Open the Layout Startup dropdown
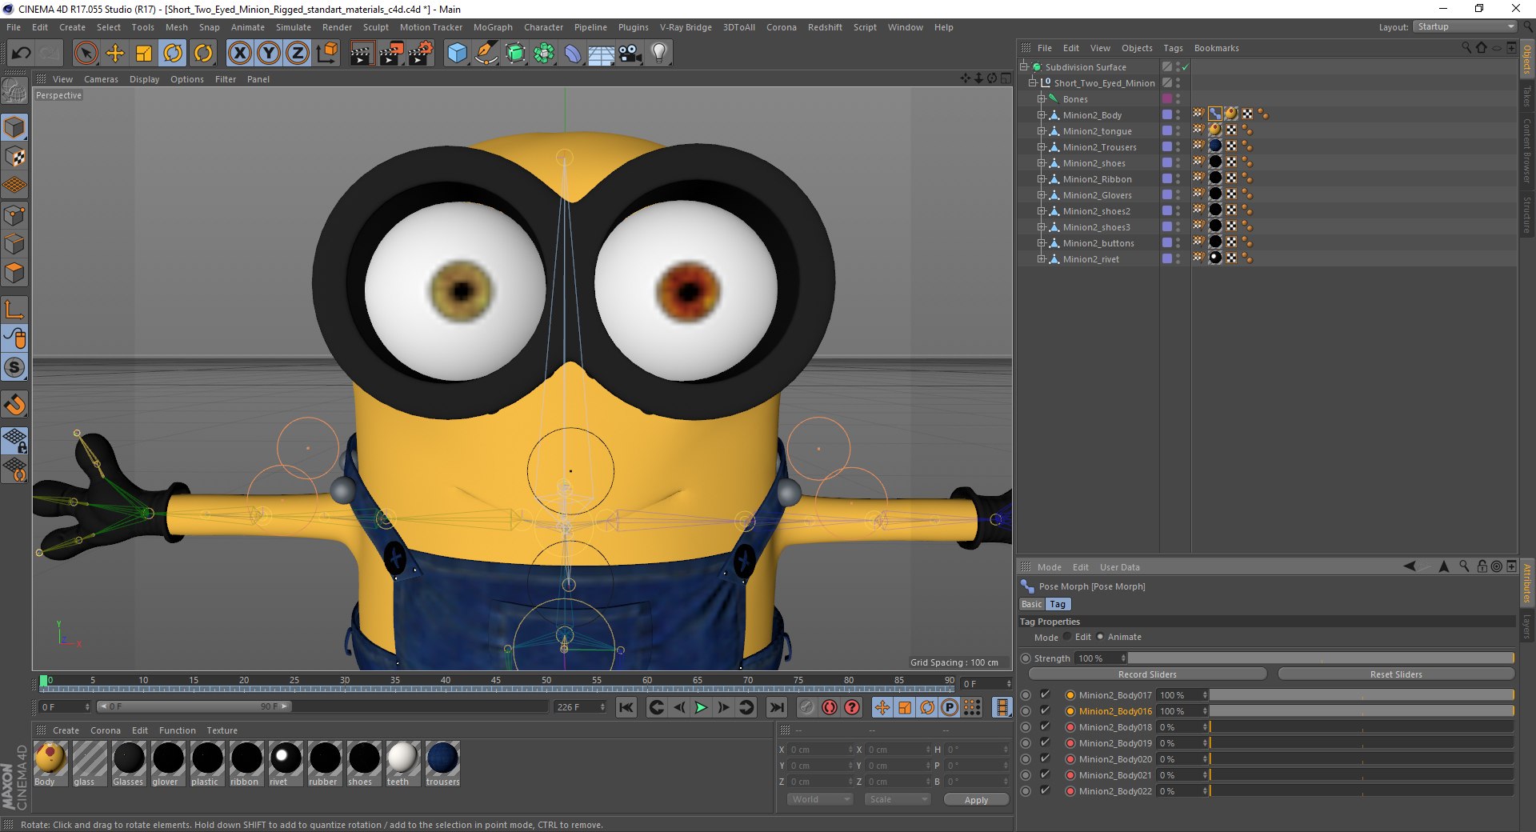The image size is (1536, 832). pyautogui.click(x=1465, y=27)
